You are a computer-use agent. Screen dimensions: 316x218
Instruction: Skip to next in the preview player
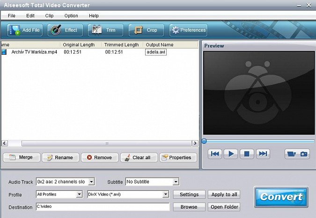[263, 154]
